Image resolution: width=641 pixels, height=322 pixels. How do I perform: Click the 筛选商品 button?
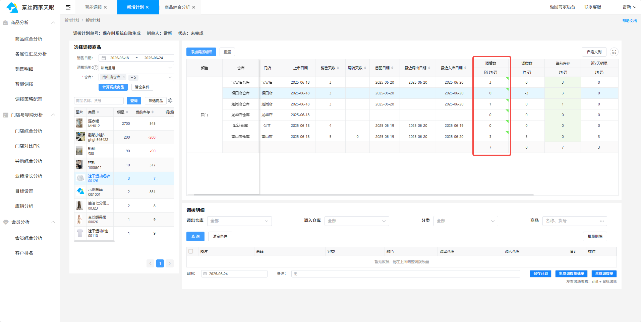[x=156, y=101]
